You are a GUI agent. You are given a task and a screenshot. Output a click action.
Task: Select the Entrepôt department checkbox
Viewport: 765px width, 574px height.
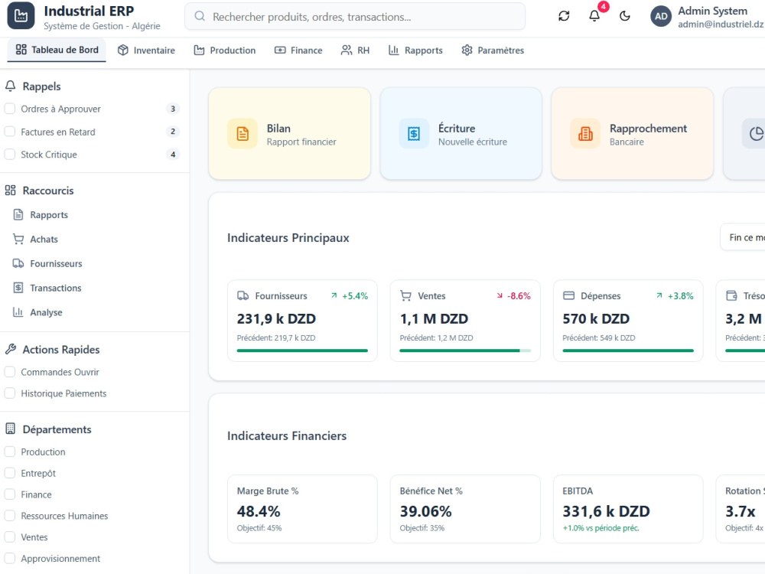[x=10, y=472]
